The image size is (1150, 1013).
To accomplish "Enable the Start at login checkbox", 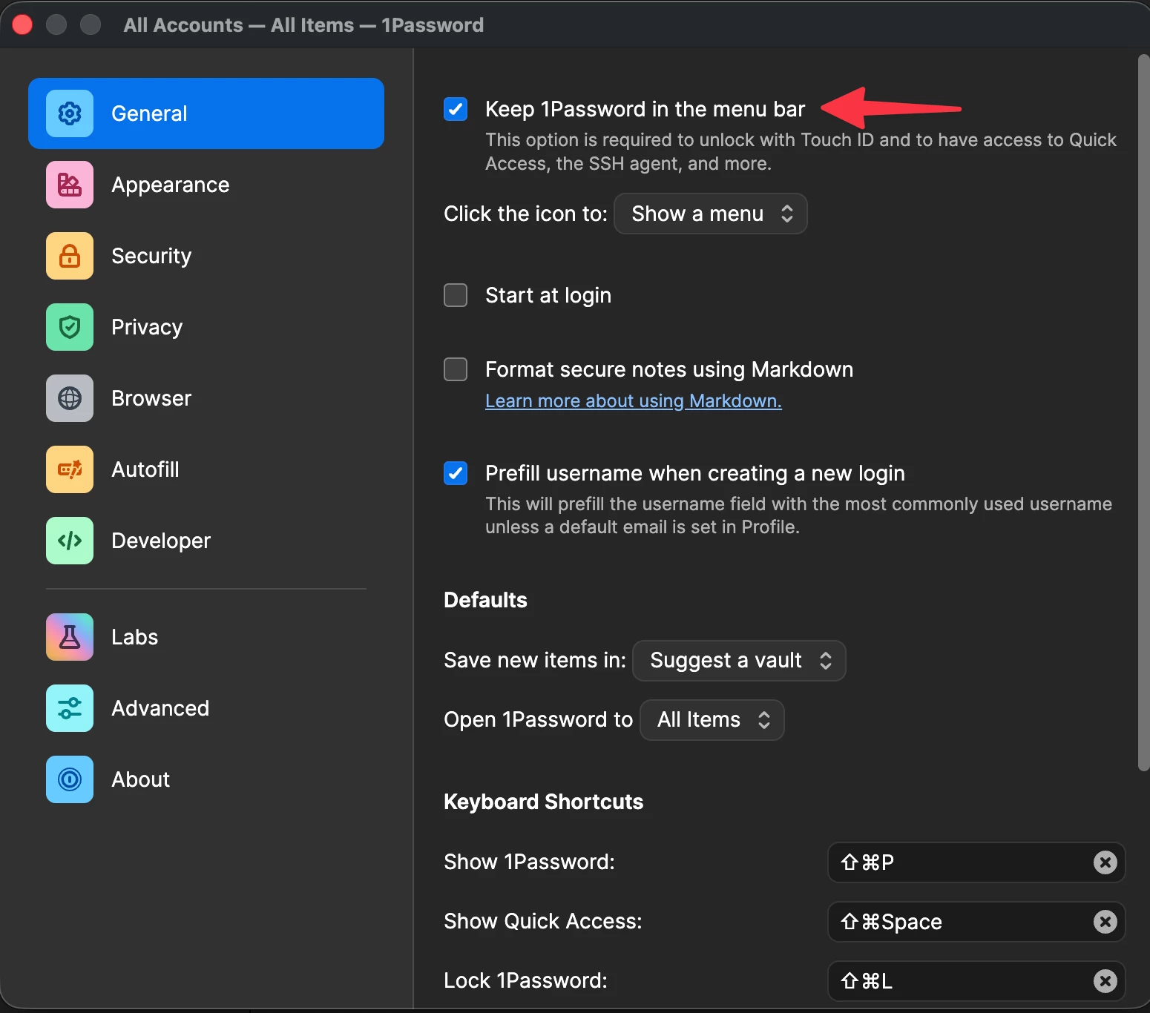I will tap(456, 295).
